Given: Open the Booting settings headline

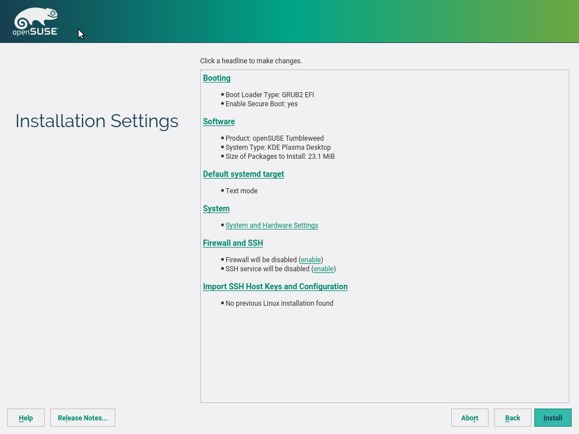Looking at the screenshot, I should point(217,78).
